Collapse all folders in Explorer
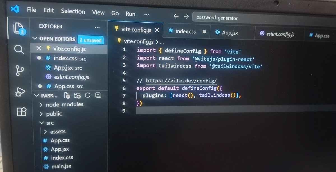The width and height of the screenshot is (336, 172). [x=98, y=95]
